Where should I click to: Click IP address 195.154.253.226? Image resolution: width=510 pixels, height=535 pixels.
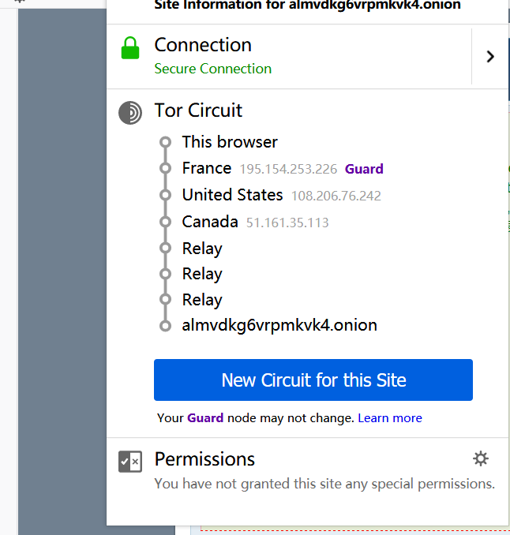click(288, 169)
